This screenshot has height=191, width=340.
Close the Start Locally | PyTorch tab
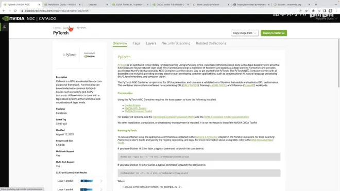coord(228,5)
